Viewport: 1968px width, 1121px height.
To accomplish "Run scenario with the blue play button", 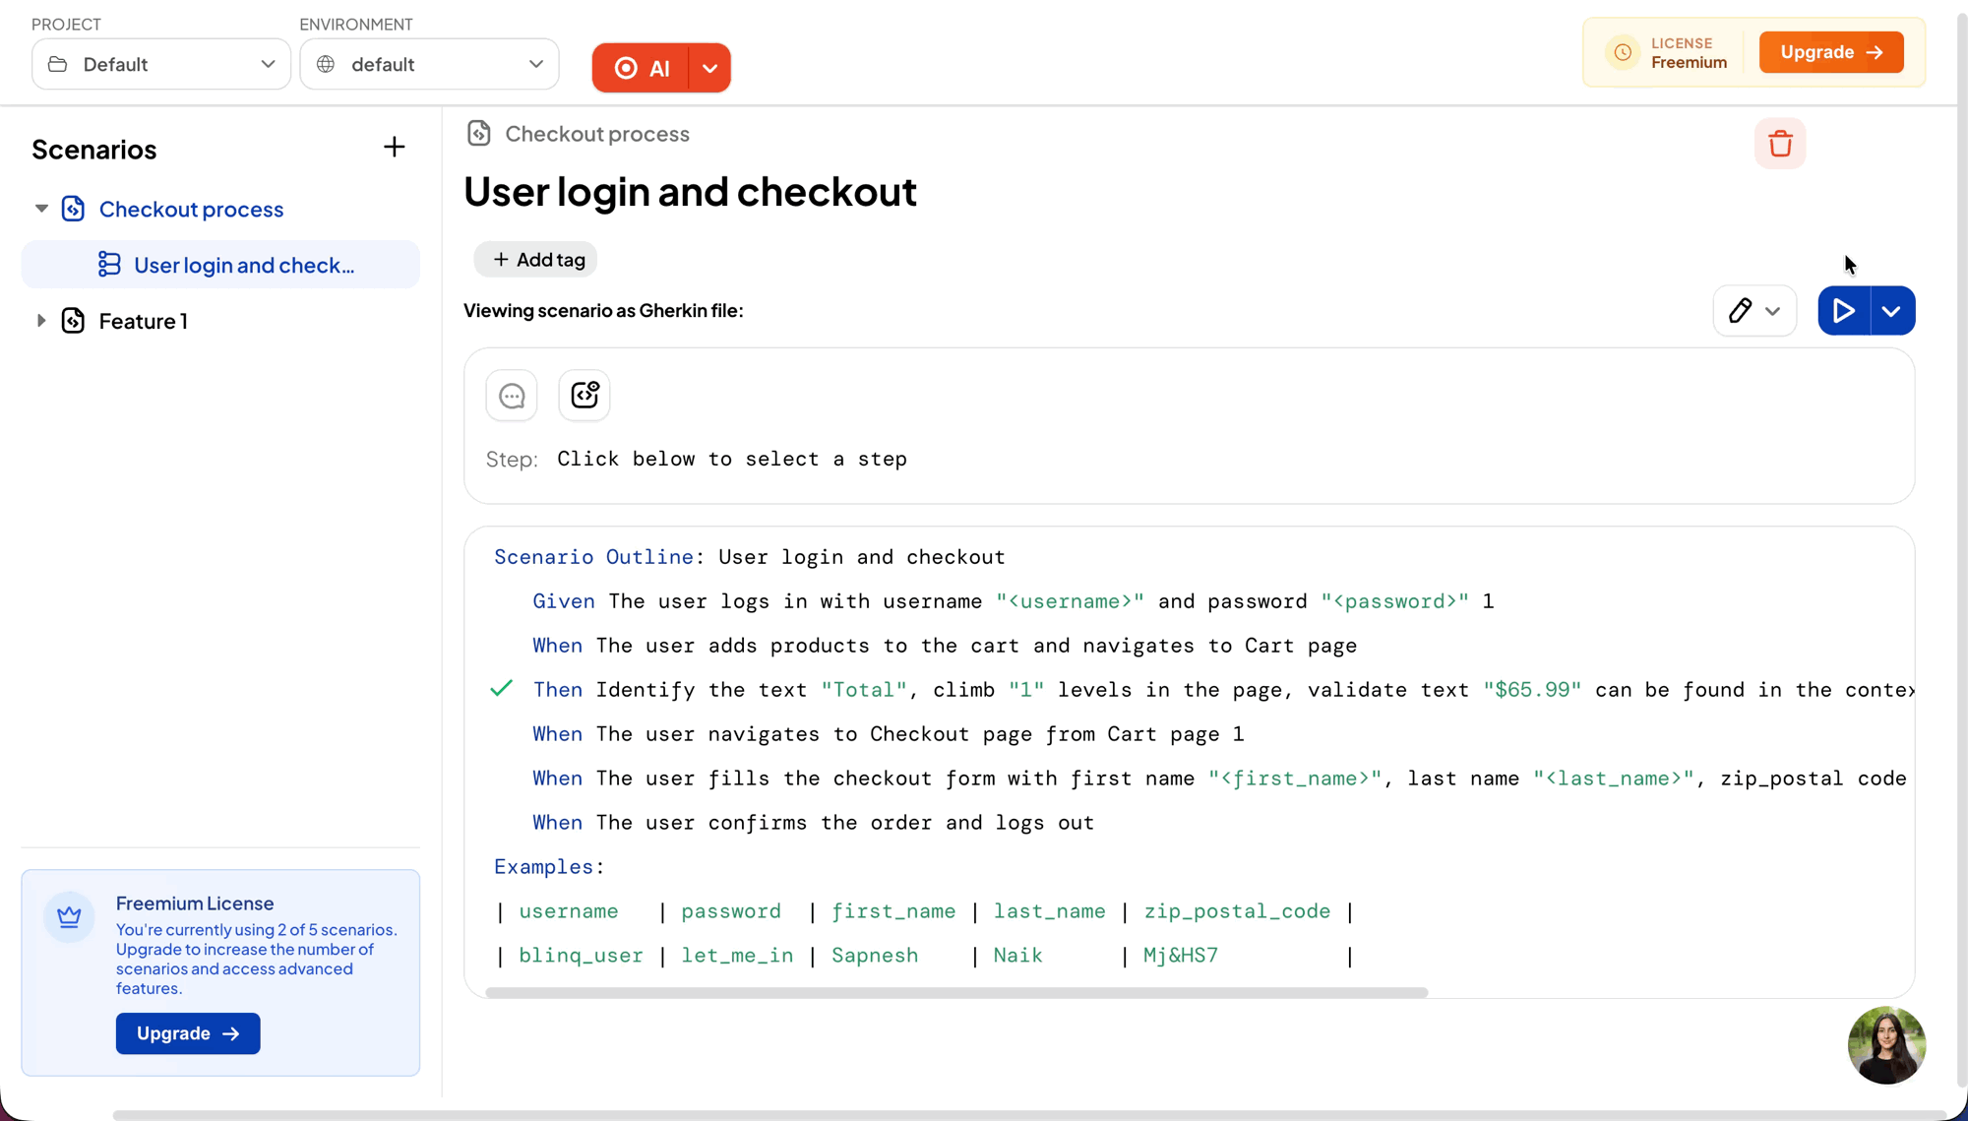I will tap(1843, 311).
